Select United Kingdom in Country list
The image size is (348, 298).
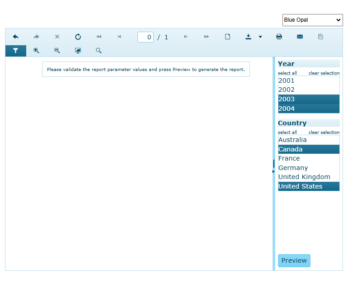309,177
